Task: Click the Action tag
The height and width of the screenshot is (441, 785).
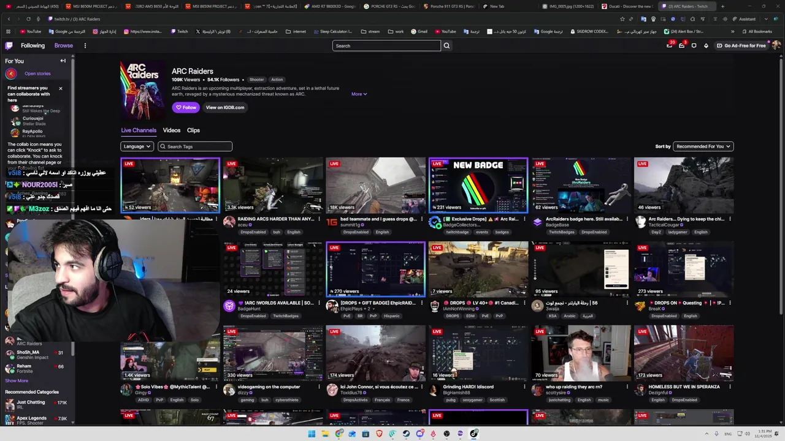Action: [277, 80]
